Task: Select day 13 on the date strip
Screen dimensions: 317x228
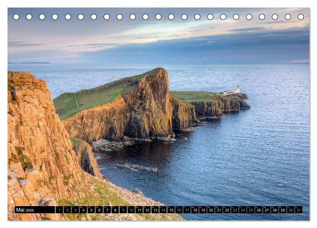Action: pos(155,210)
